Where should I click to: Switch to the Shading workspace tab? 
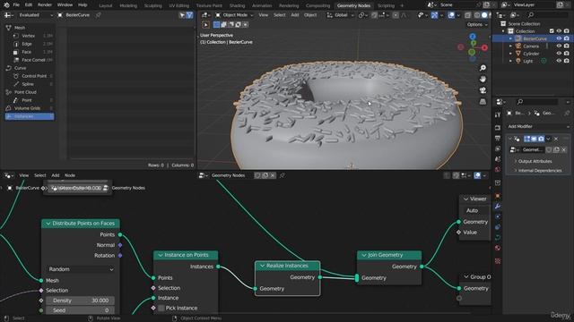[237, 5]
